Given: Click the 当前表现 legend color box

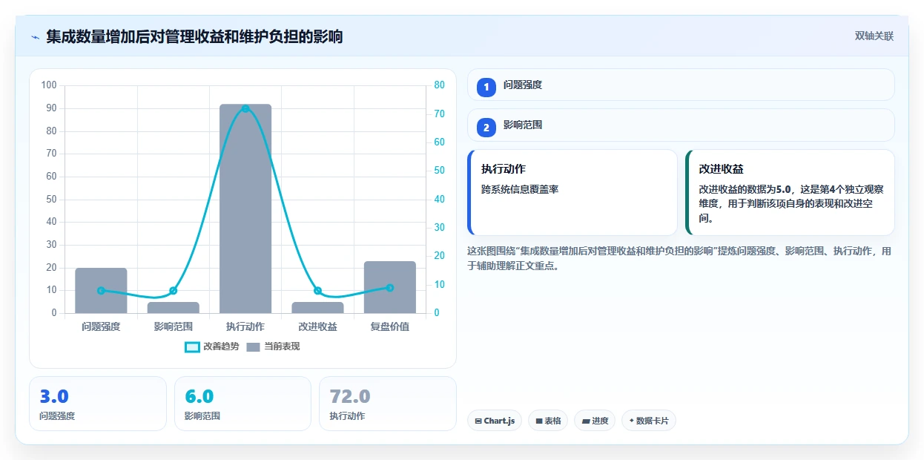Looking at the screenshot, I should [254, 346].
